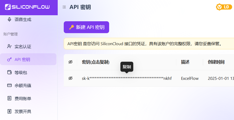Open the 等级包 wallet page
234x120 pixels.
tap(21, 72)
